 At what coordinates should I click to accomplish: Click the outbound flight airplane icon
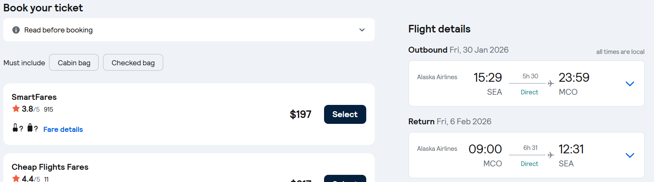click(550, 83)
